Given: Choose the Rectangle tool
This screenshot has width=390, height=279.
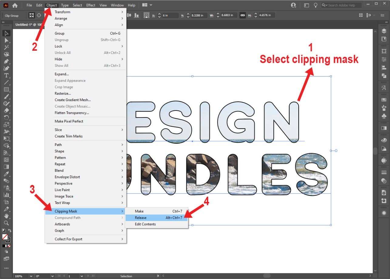Looking at the screenshot, I should pyautogui.click(x=6, y=90).
